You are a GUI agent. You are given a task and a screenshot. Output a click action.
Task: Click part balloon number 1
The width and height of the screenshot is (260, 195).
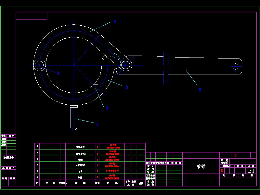[97, 124]
